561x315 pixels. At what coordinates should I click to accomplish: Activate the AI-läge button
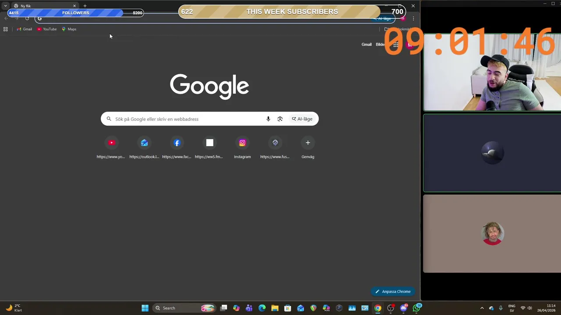coord(302,119)
